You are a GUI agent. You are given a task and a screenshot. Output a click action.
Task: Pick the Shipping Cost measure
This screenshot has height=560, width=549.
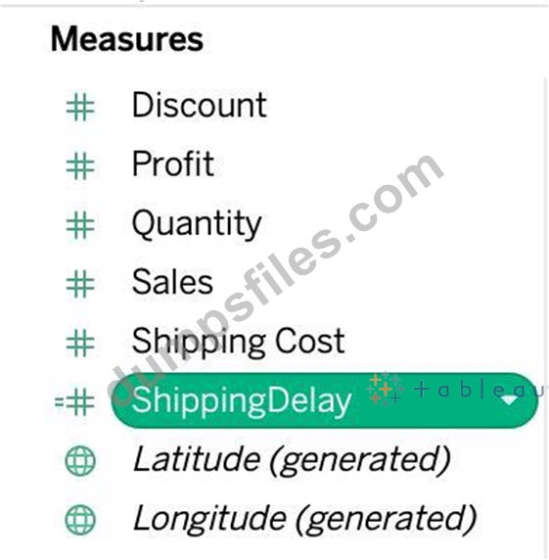[239, 342]
